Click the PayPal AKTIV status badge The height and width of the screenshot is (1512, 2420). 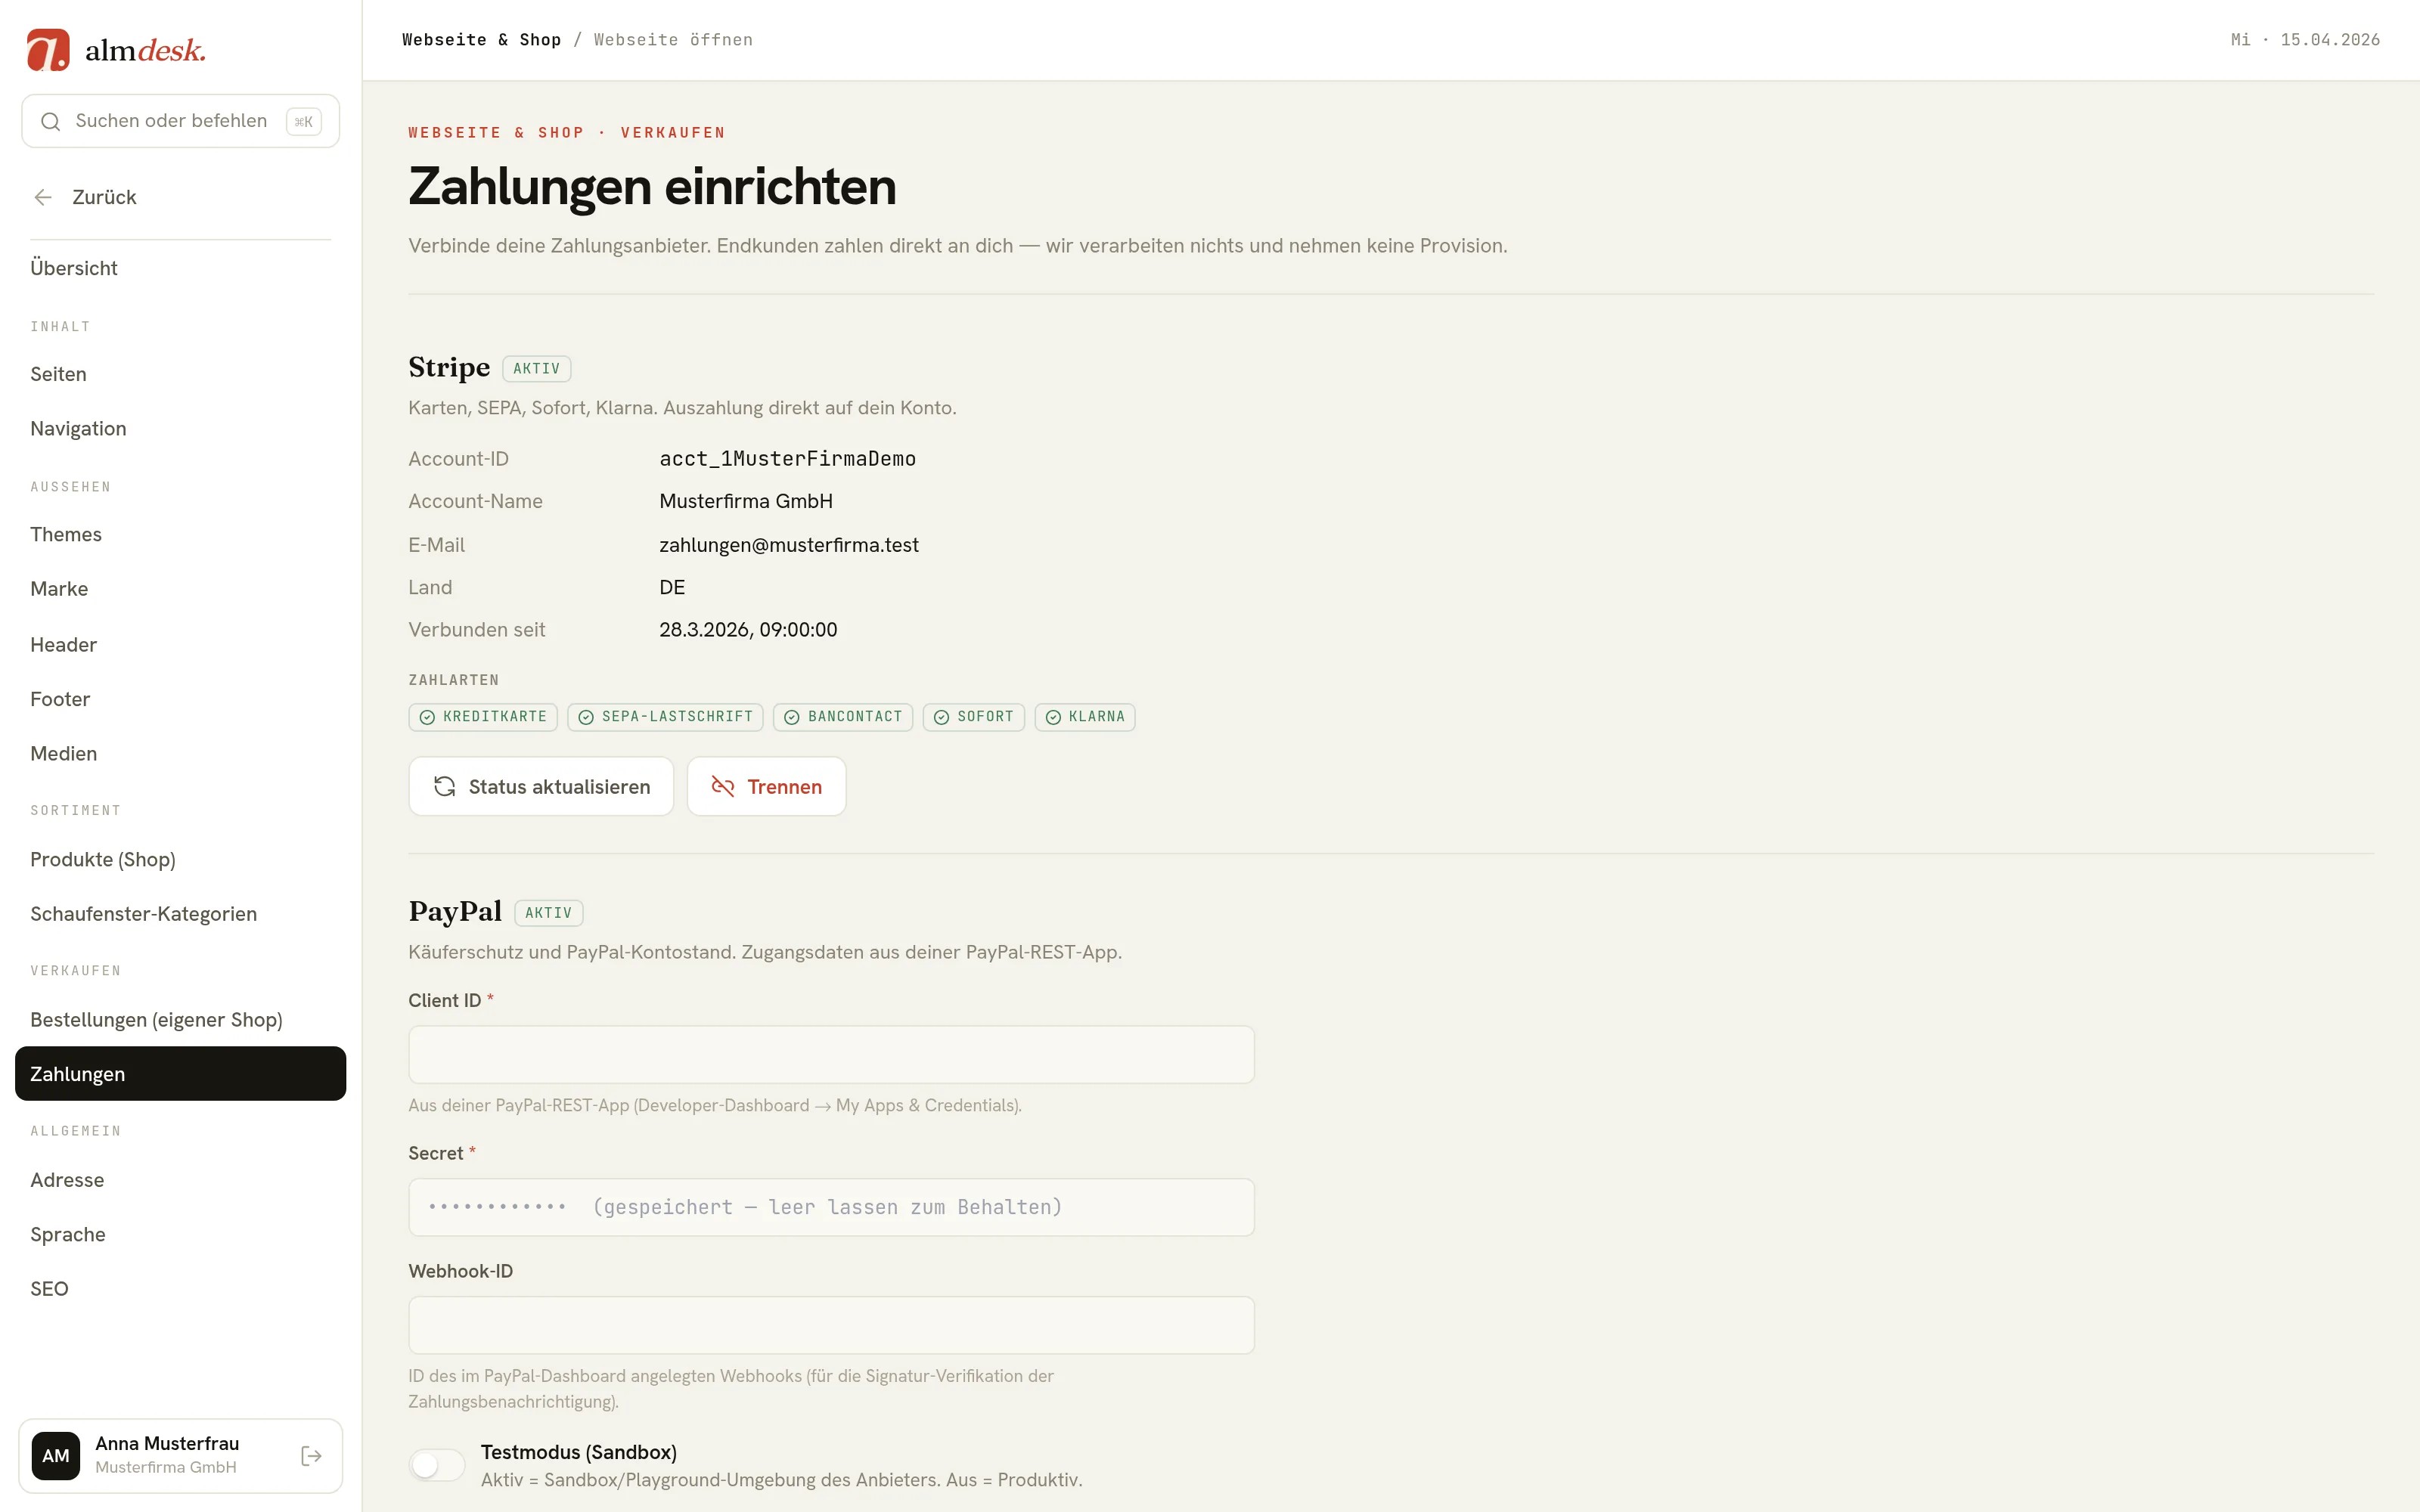click(549, 913)
